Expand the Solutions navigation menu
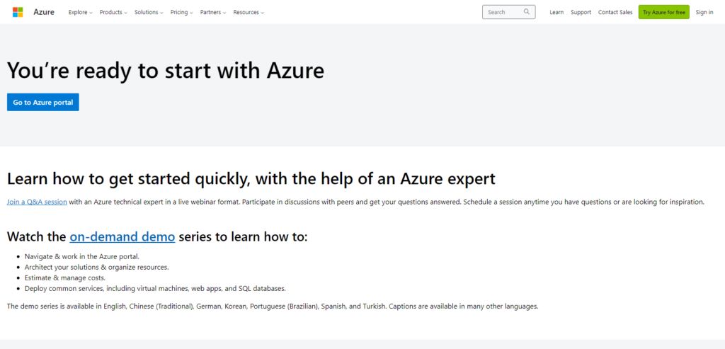The width and height of the screenshot is (725, 349). [x=149, y=12]
